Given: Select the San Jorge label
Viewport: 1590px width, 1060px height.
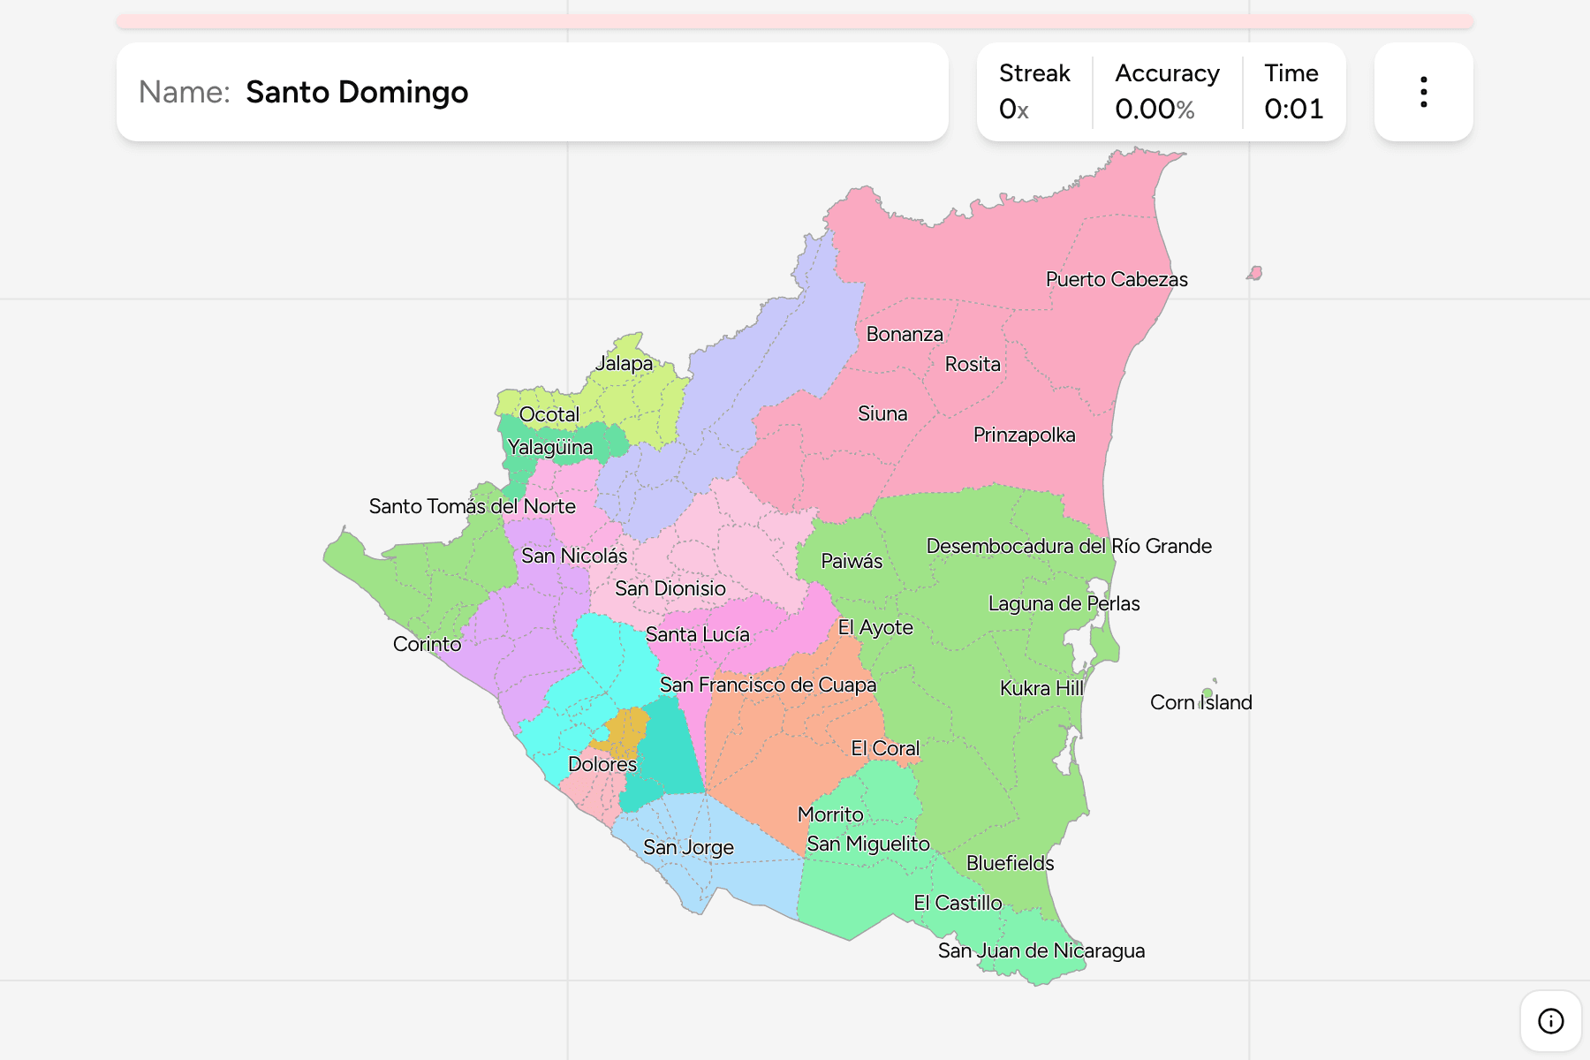Looking at the screenshot, I should point(688,847).
